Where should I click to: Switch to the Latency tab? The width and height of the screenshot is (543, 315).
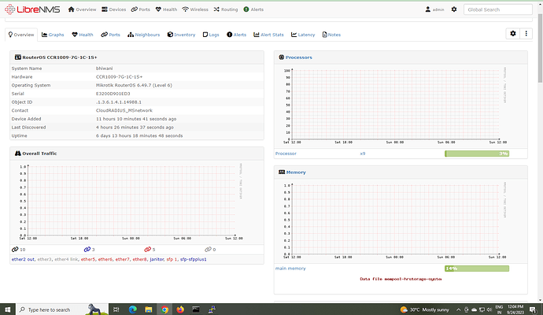click(x=303, y=35)
